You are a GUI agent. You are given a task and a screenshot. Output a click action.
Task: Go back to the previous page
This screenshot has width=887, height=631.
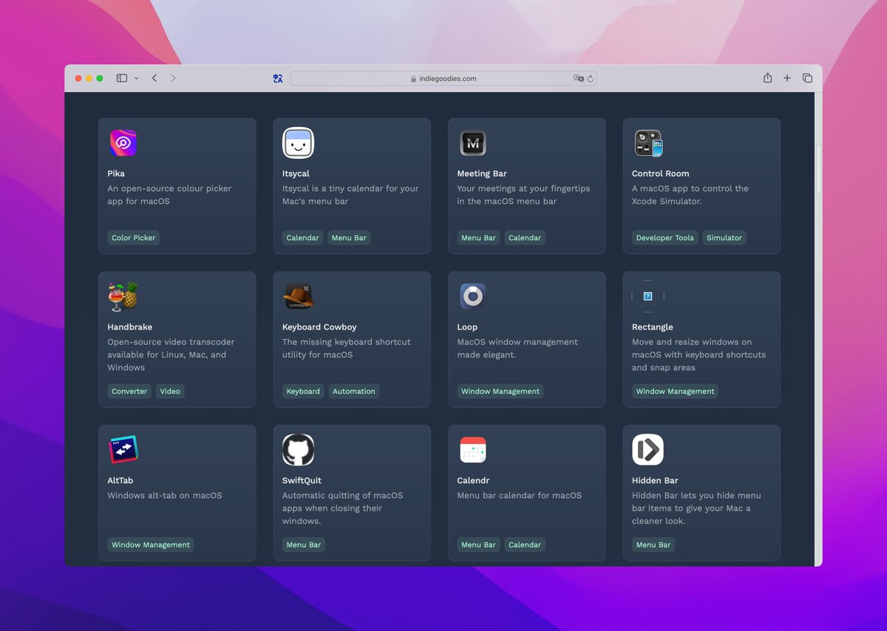click(154, 78)
